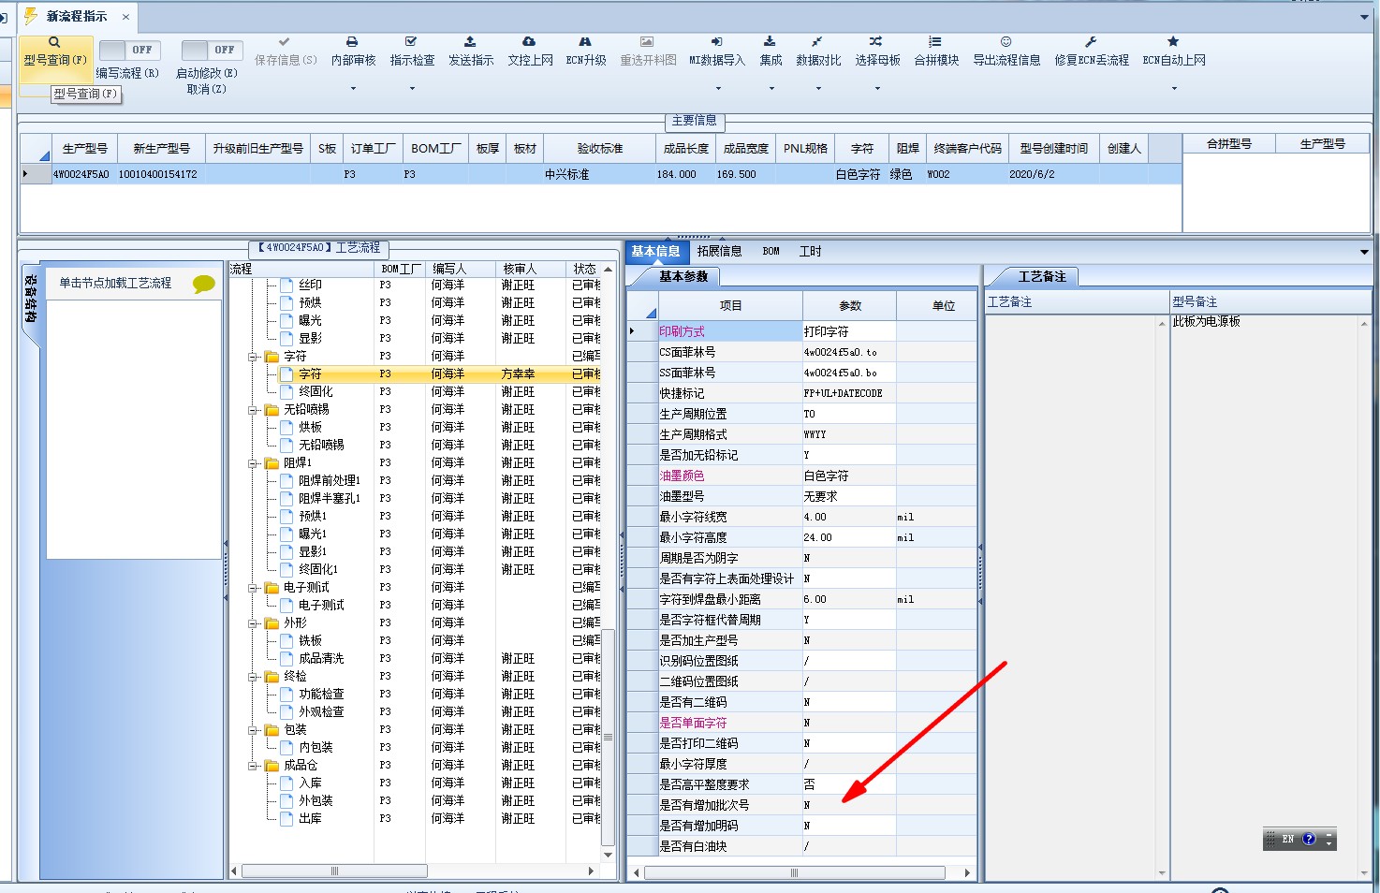Collapse the 电子测试 tree folder
This screenshot has height=893, width=1380.
[x=252, y=588]
